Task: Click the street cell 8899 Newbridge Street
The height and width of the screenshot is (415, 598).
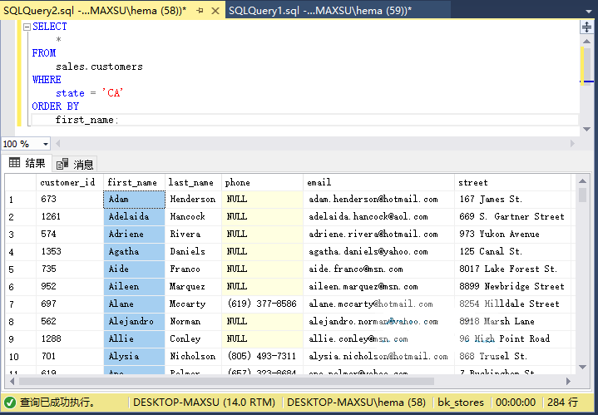Action: tap(512, 287)
